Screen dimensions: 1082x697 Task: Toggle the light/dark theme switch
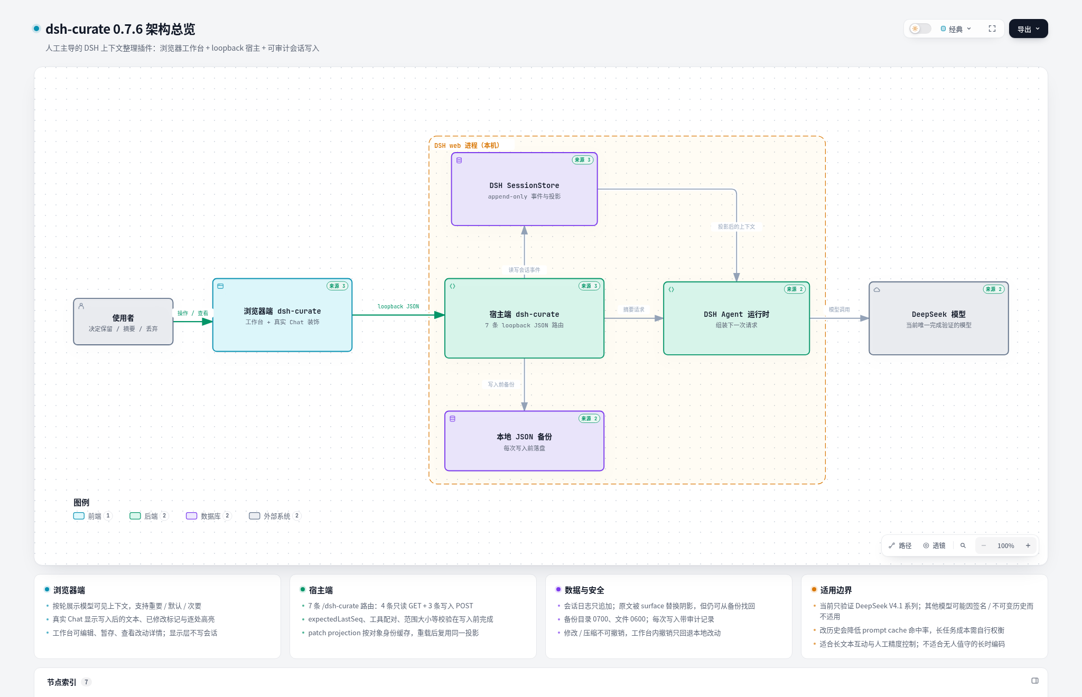click(x=920, y=29)
